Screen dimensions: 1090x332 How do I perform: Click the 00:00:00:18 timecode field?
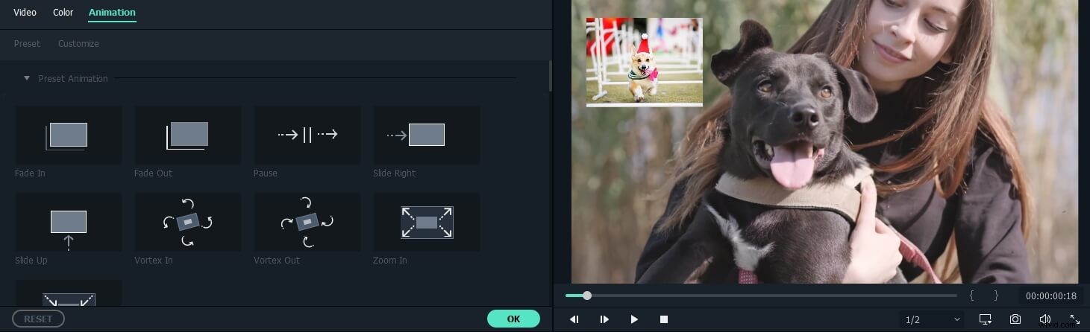tap(1051, 296)
